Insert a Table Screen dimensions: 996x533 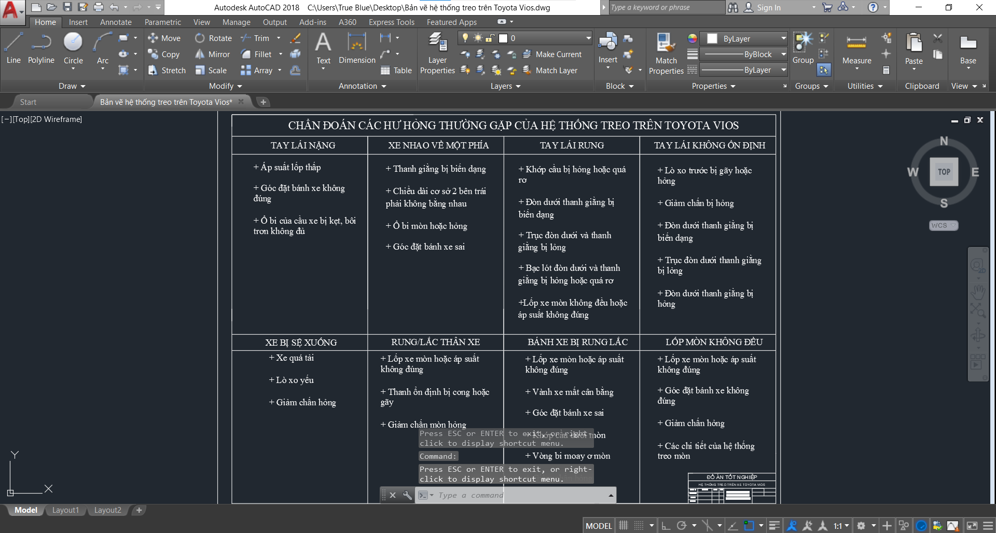(396, 70)
